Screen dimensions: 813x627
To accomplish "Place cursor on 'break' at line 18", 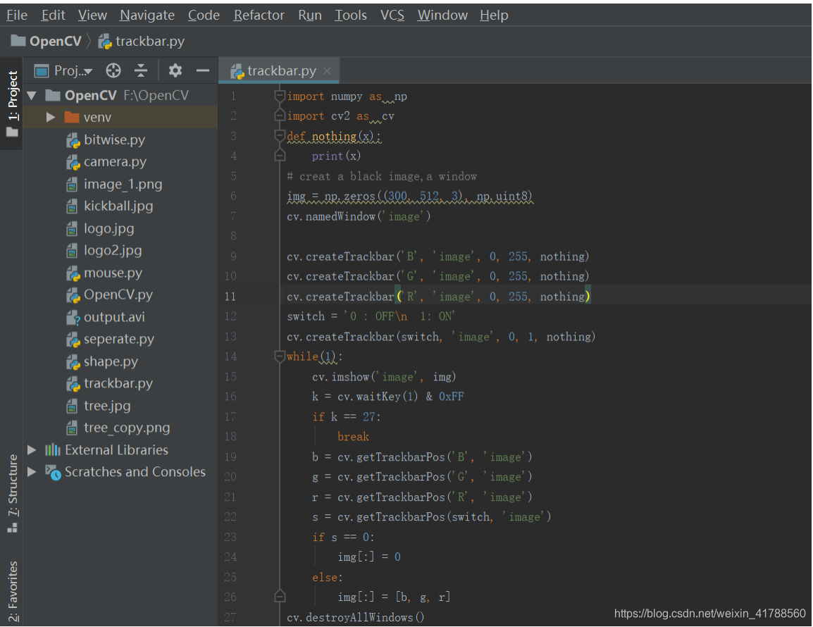I will (x=353, y=437).
